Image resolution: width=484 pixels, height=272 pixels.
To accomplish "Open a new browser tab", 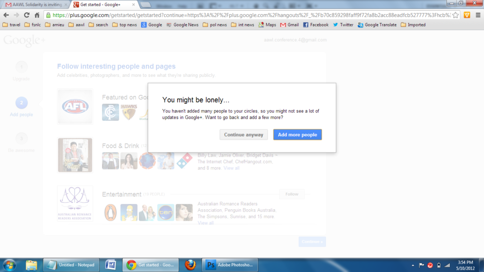I will 146,5.
